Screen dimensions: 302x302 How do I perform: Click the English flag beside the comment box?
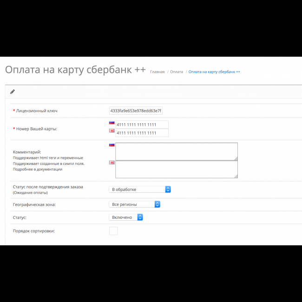[x=112, y=163]
